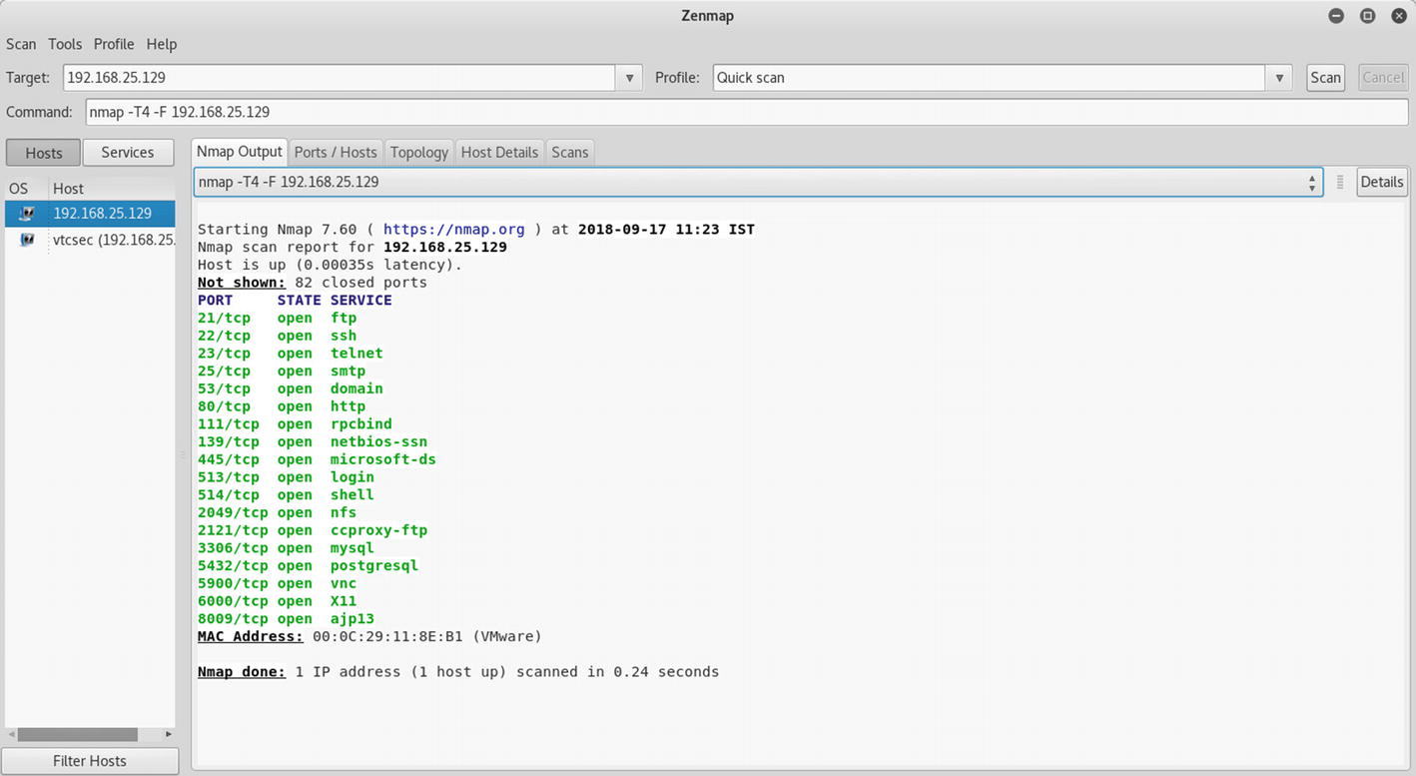Click the 513/tcp open login line
The height and width of the screenshot is (776, 1416).
tap(287, 477)
